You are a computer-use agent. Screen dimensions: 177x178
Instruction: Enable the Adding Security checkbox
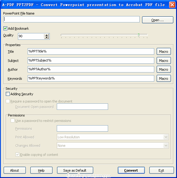point(8,94)
